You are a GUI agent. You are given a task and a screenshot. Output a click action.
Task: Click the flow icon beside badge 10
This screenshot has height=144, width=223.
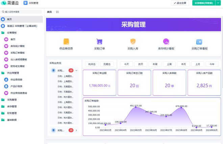(53, 130)
